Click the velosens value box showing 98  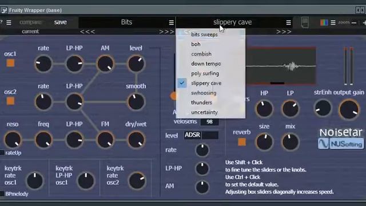click(x=210, y=122)
